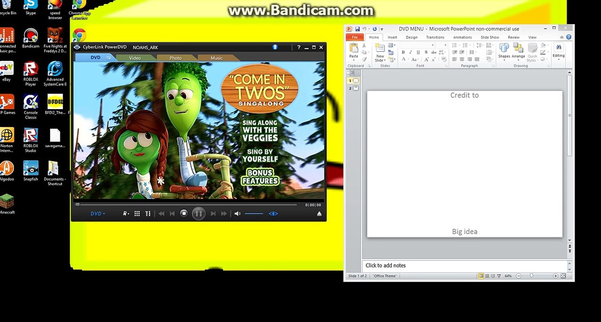The width and height of the screenshot is (601, 322).
Task: Click the Format Painter brush
Action: 364,59
